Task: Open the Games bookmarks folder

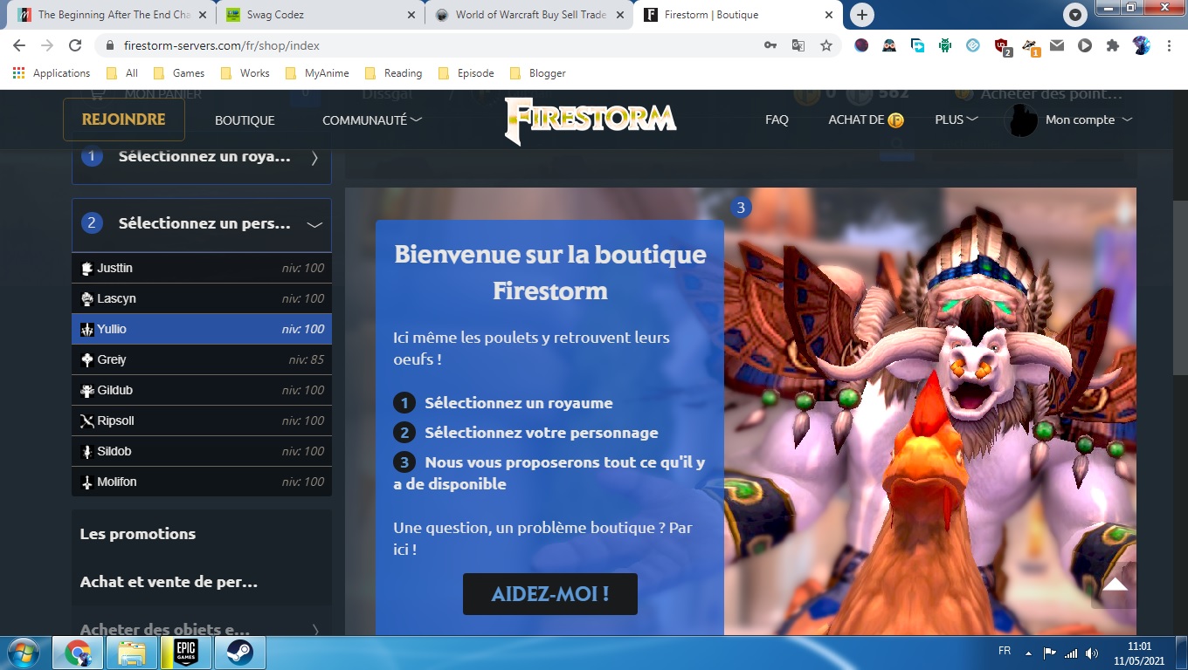Action: coord(179,73)
